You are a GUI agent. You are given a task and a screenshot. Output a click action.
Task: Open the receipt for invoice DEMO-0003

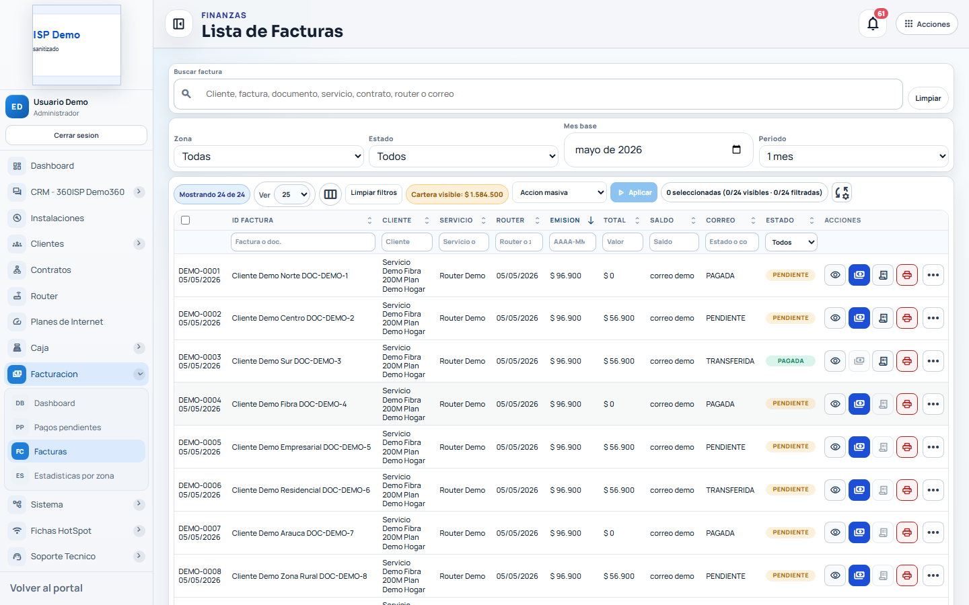tap(883, 361)
